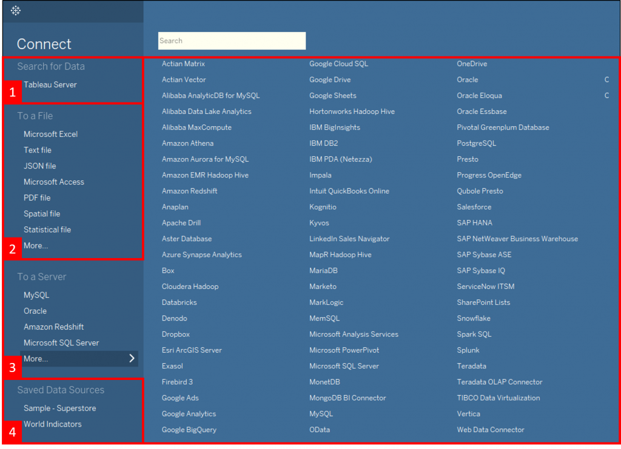Connect to Google Drive
Viewport: 621px width, 449px height.
[330, 79]
